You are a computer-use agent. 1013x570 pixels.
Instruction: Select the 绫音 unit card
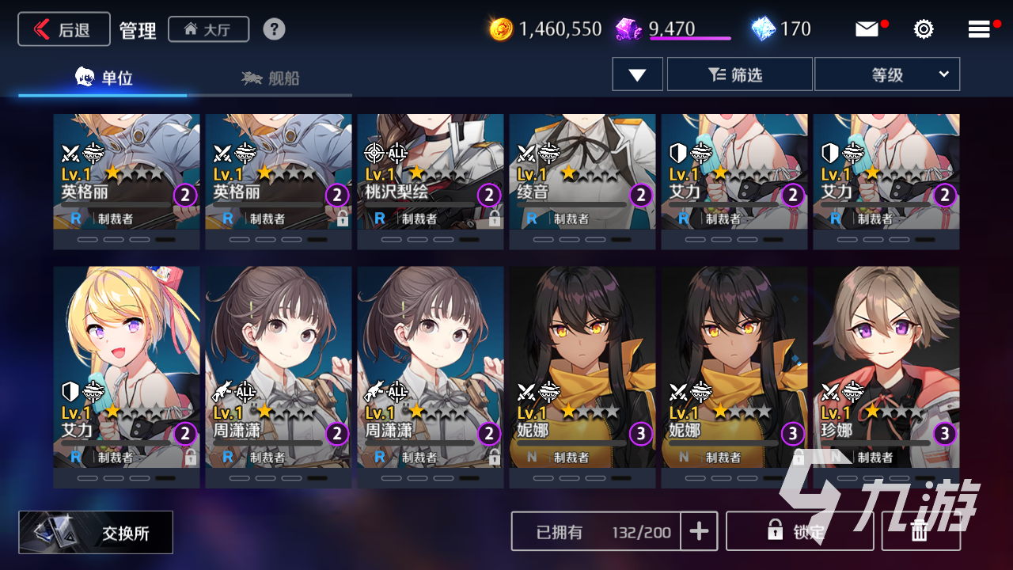[582, 182]
